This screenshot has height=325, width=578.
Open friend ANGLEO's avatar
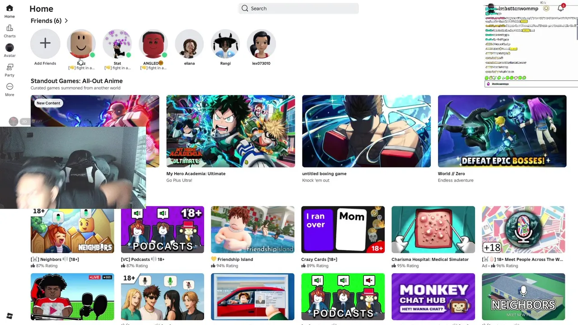[x=154, y=43]
